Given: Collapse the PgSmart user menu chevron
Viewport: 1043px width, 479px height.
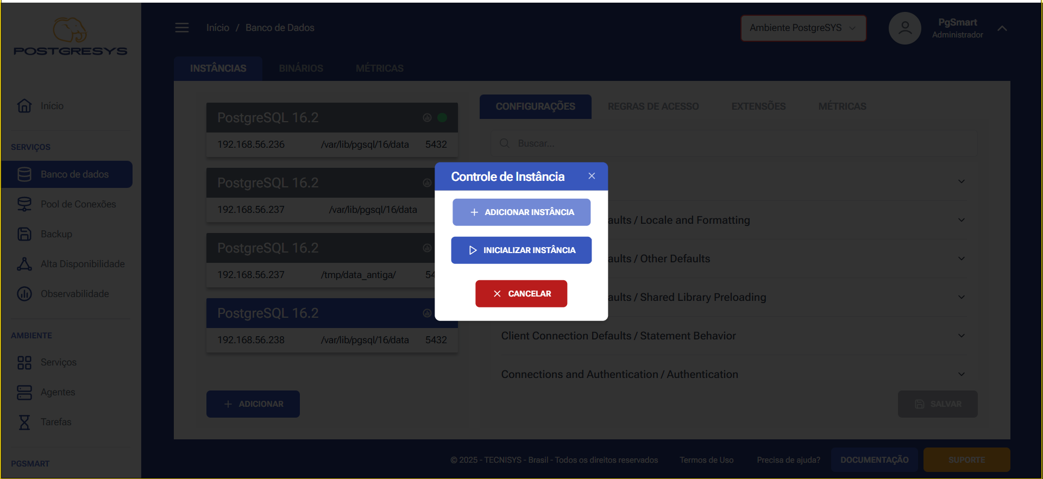Looking at the screenshot, I should pos(1002,28).
